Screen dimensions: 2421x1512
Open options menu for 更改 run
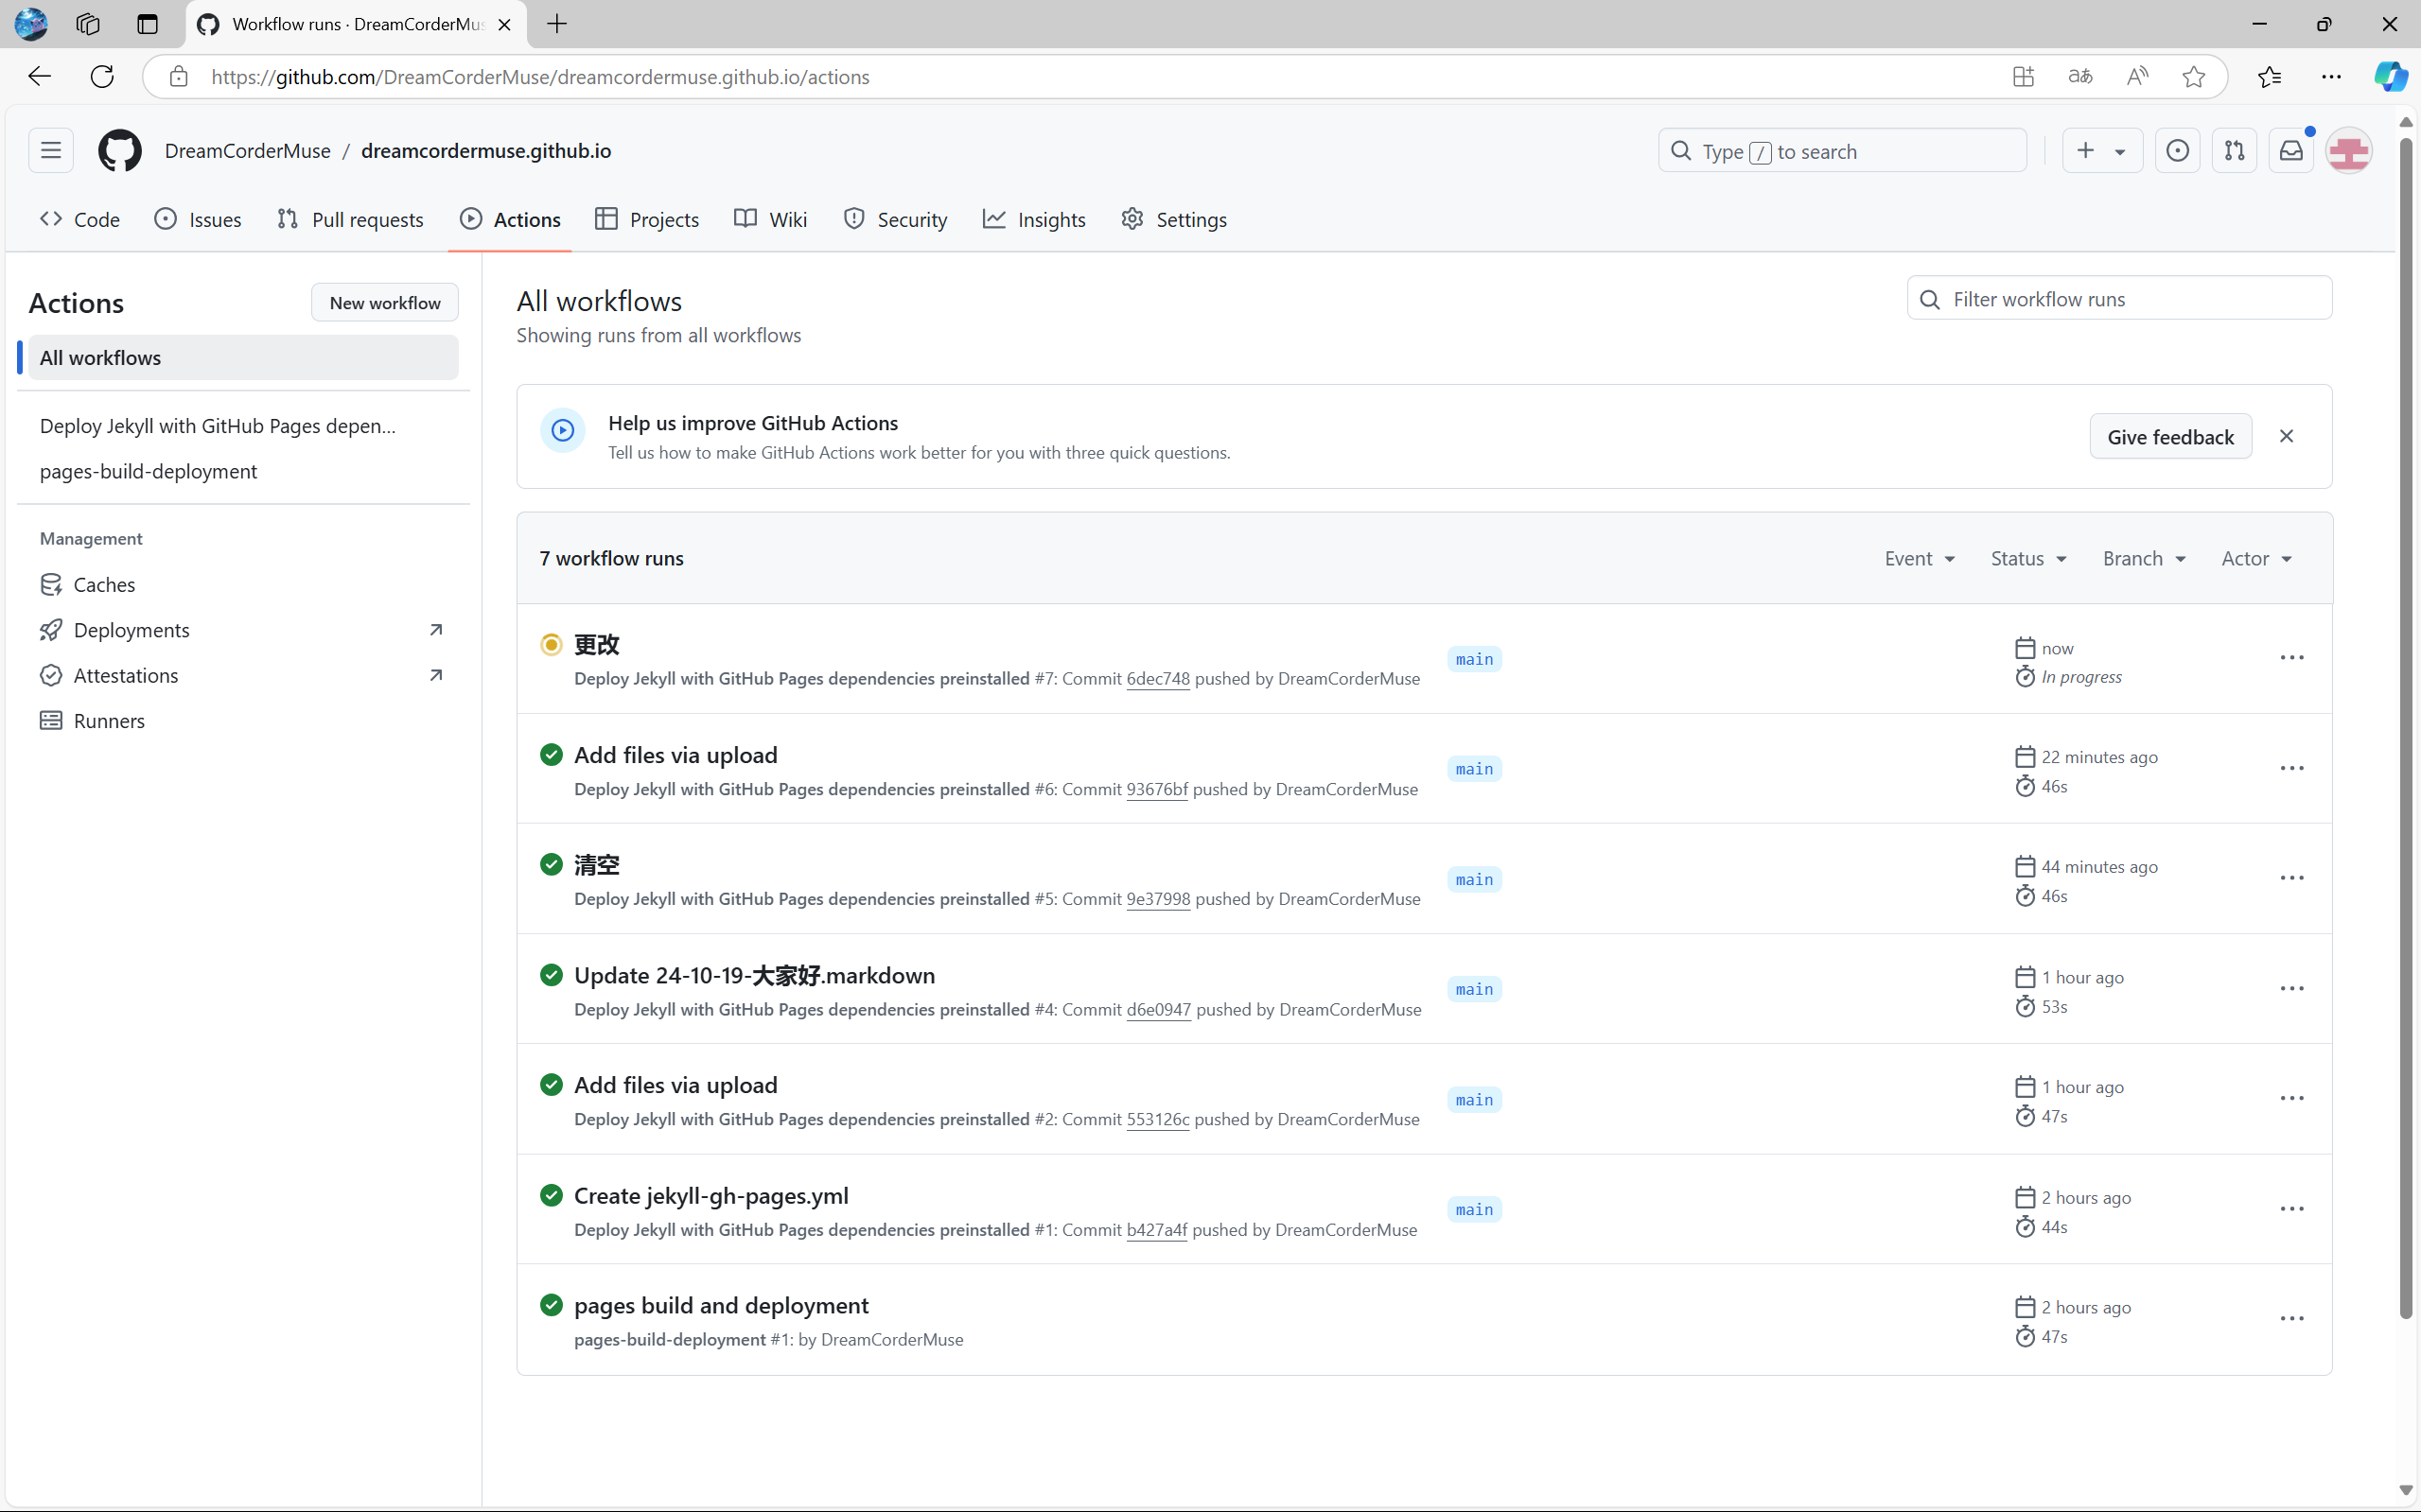coord(2292,658)
